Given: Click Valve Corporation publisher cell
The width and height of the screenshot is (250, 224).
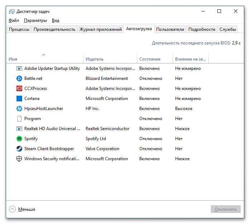Looking at the screenshot, I should coord(102,149).
